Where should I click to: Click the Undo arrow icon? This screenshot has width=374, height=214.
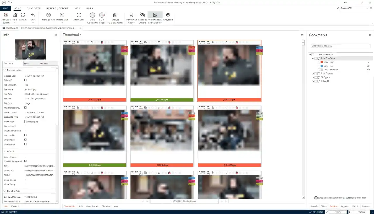pos(33,15)
